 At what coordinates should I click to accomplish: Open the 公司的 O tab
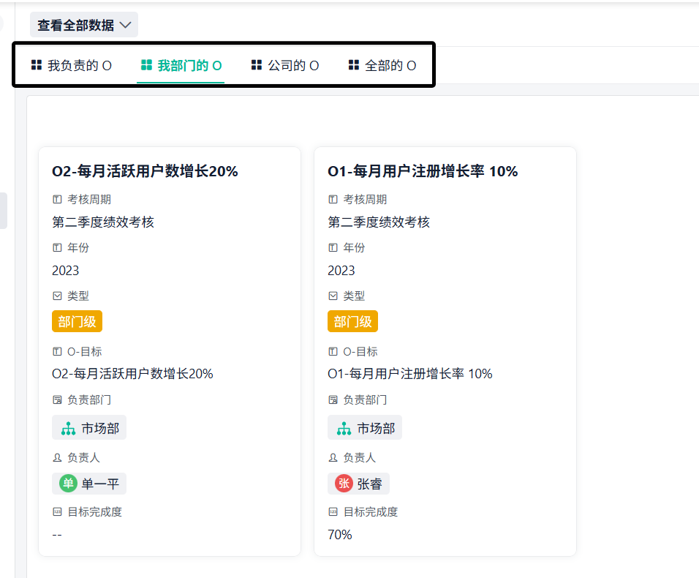tap(285, 66)
